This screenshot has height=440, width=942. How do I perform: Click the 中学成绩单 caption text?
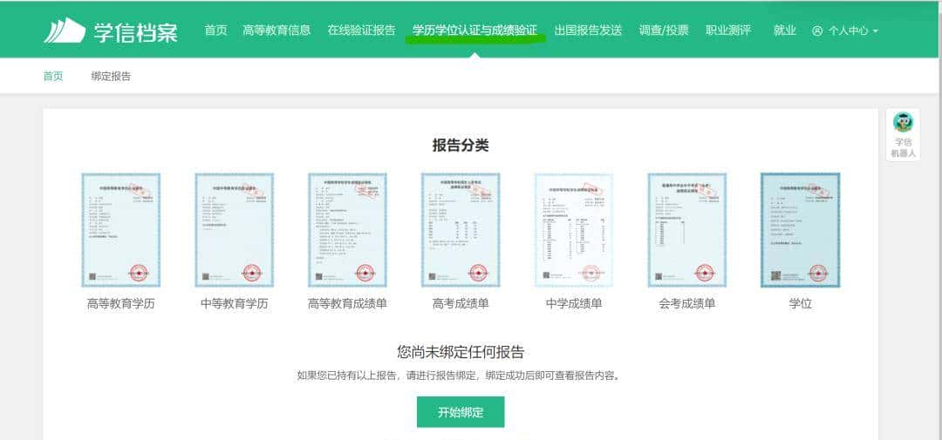click(x=574, y=304)
